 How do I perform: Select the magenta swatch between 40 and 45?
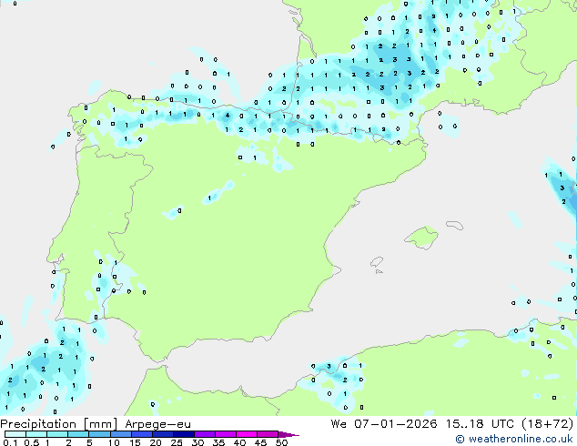pos(247,434)
